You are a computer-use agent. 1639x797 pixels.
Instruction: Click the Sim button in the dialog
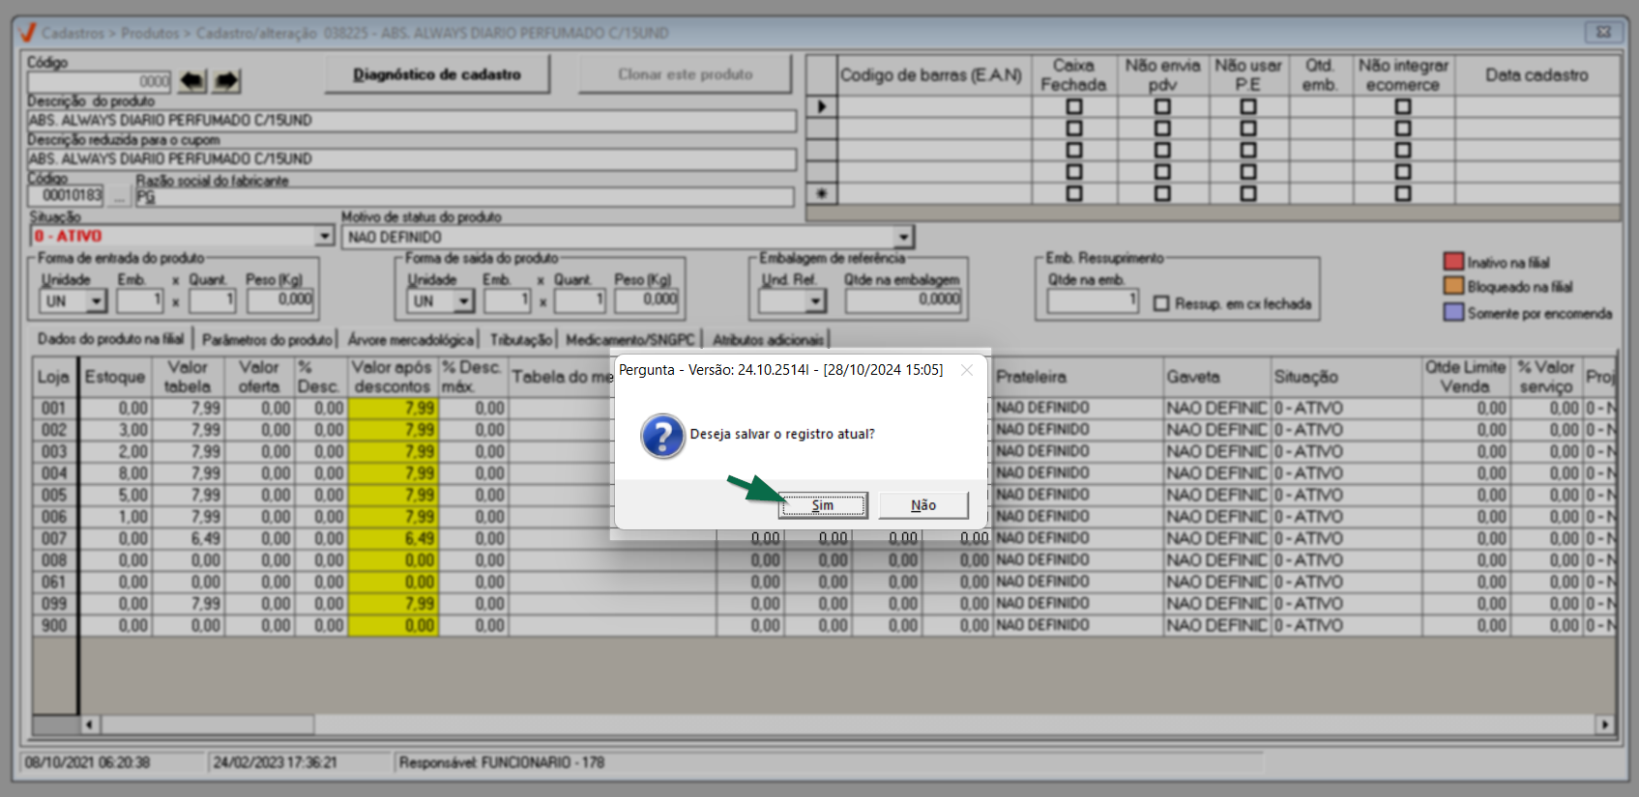click(x=823, y=505)
